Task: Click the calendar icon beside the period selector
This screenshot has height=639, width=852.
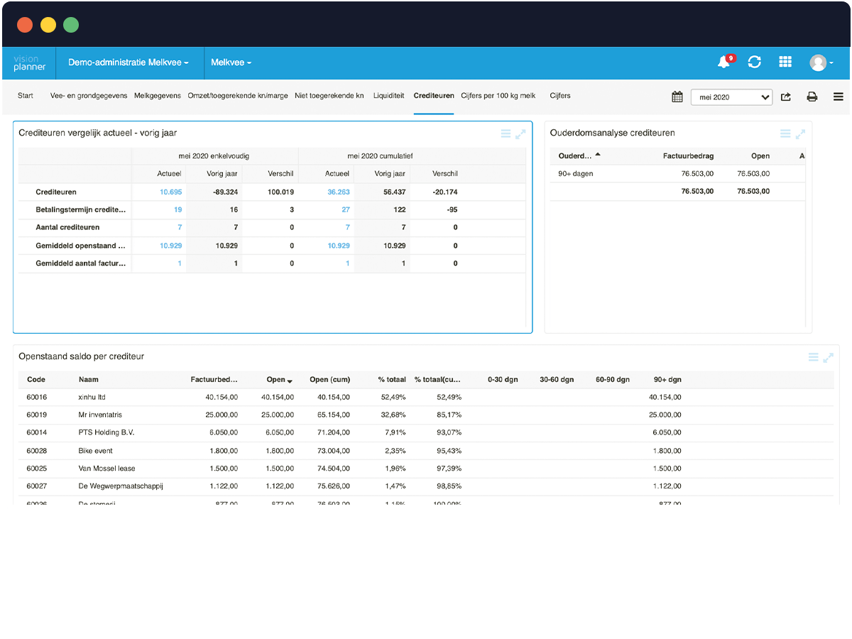Action: [677, 97]
